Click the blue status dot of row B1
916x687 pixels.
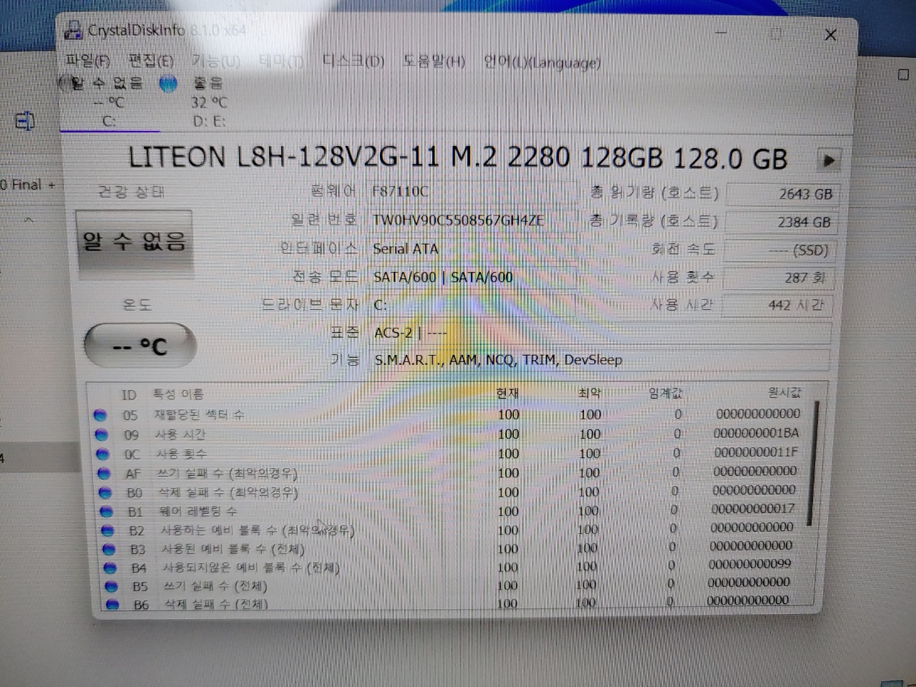point(107,512)
